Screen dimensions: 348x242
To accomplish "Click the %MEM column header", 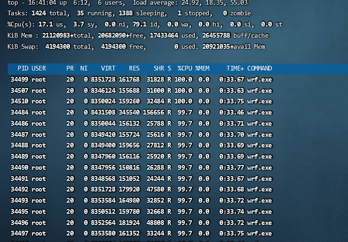I will (202, 68).
